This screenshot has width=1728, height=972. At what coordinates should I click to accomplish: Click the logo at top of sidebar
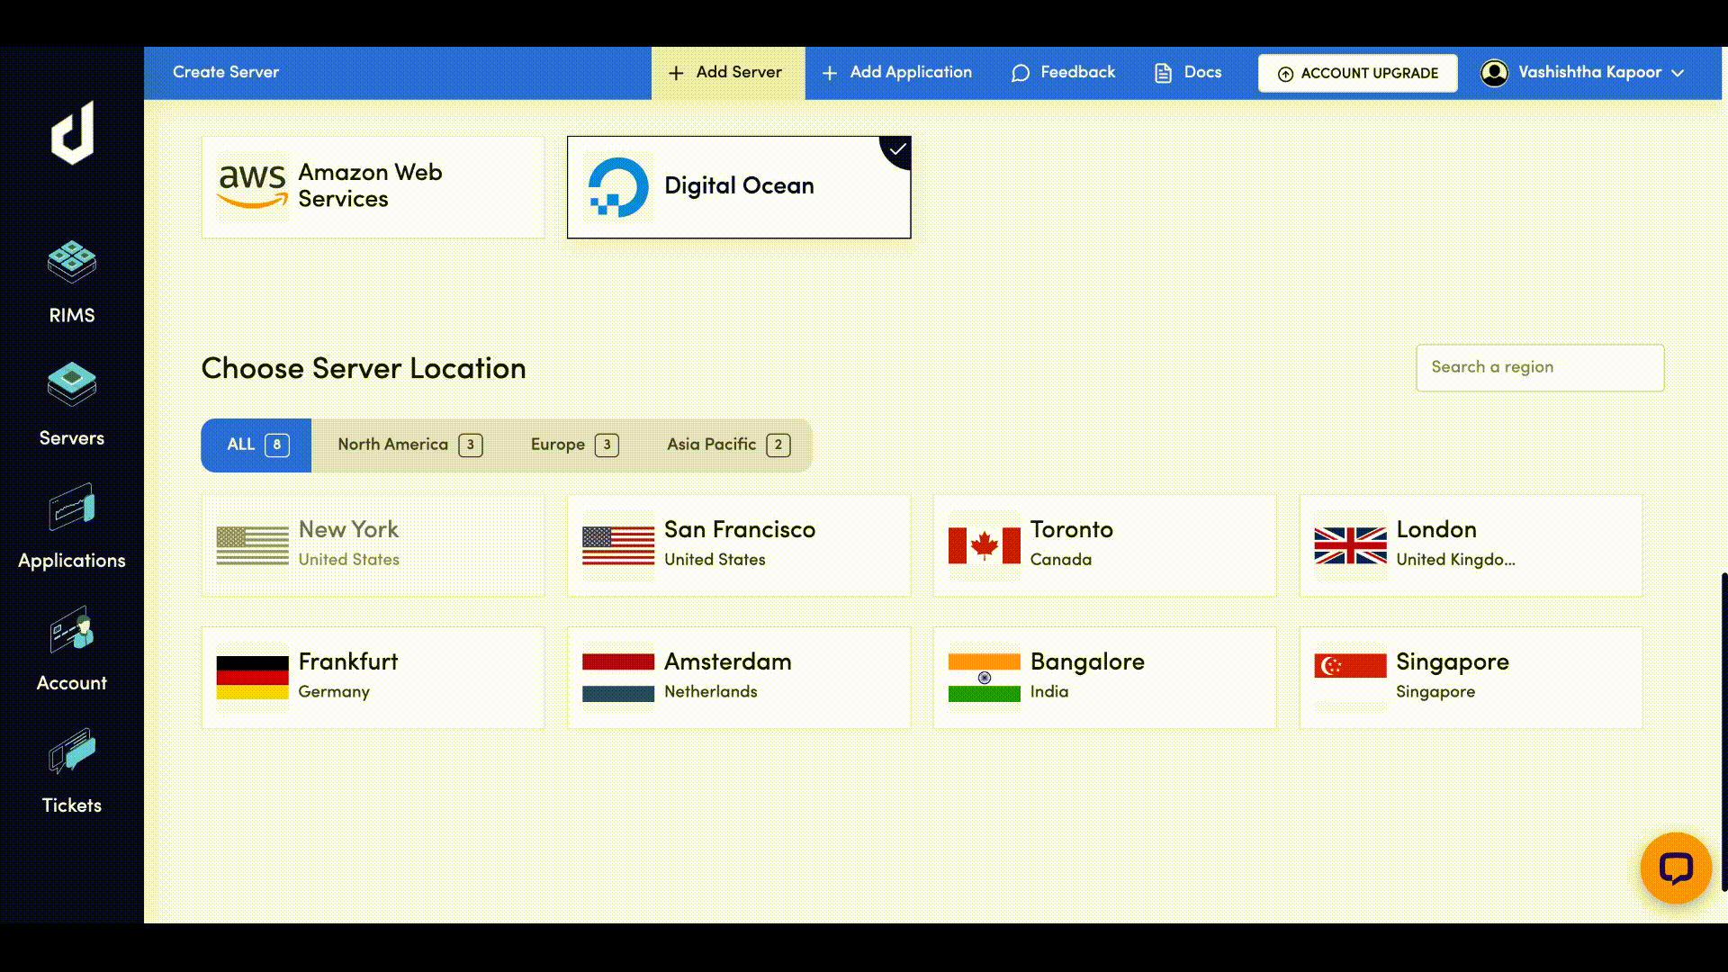[72, 133]
